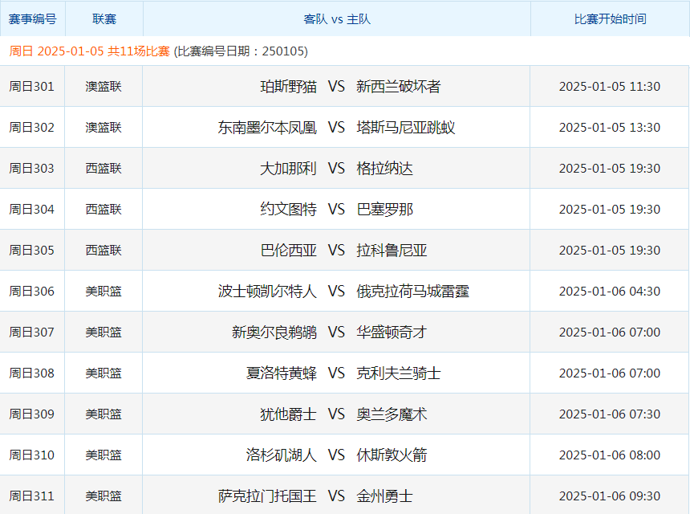690x514 pixels.
Task: Select home team 拉科鲁尼亚
Action: pos(392,250)
